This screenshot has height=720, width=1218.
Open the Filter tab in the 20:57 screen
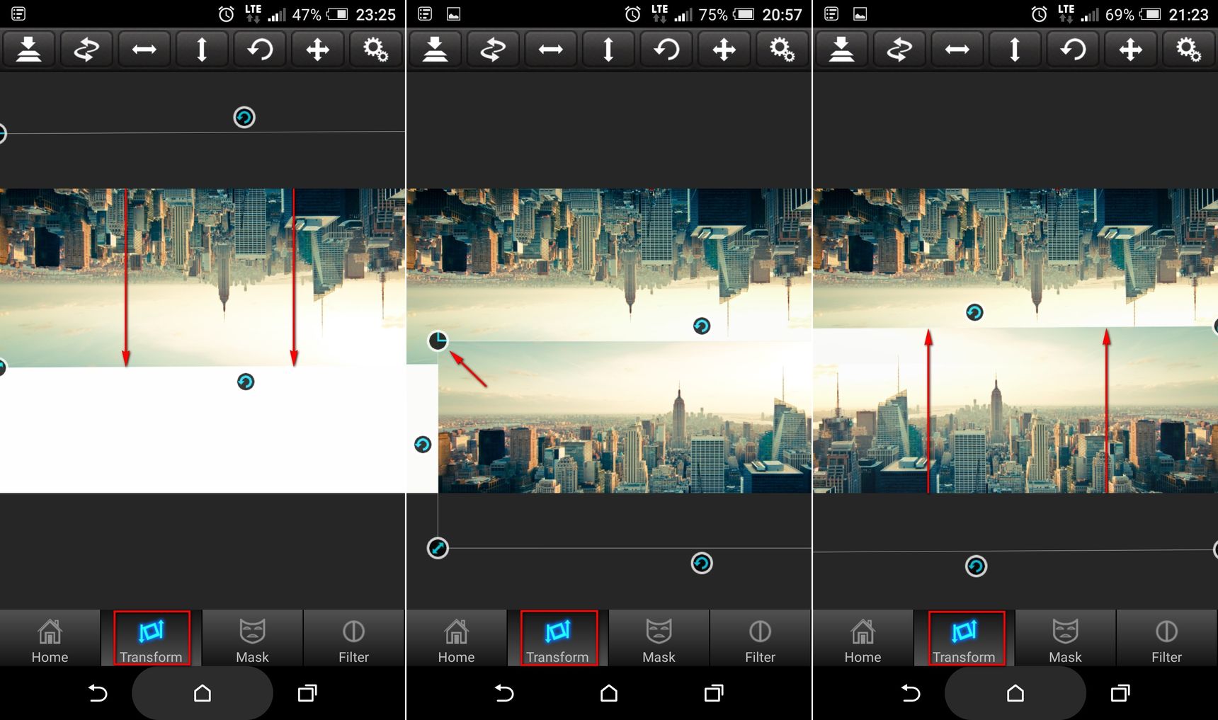[x=760, y=639]
